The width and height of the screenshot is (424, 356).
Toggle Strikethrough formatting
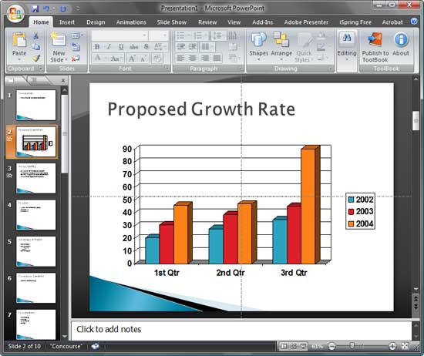coord(133,47)
